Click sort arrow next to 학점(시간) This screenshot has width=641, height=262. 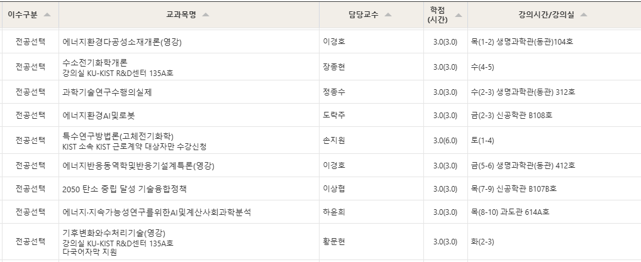pos(459,15)
